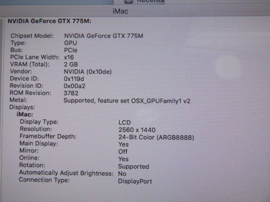Click the Device ID label
270x202 pixels.
point(24,78)
